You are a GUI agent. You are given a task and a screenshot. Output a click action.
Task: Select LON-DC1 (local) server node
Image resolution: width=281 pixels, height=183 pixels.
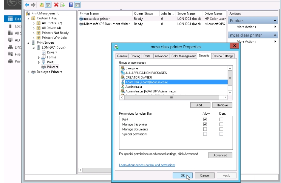coord(54,47)
